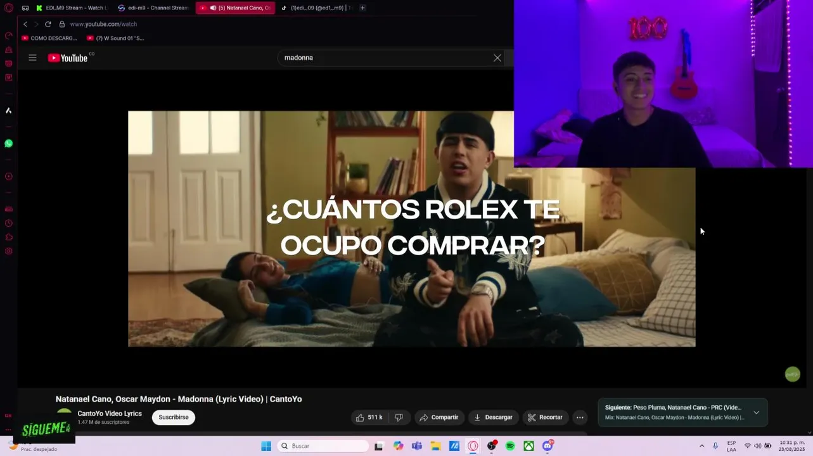Reload the YouTube page

tap(48, 24)
